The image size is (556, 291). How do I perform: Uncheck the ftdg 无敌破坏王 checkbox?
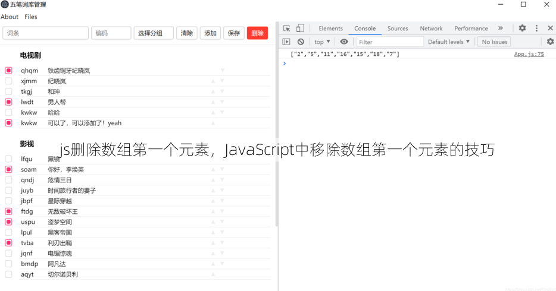point(8,211)
